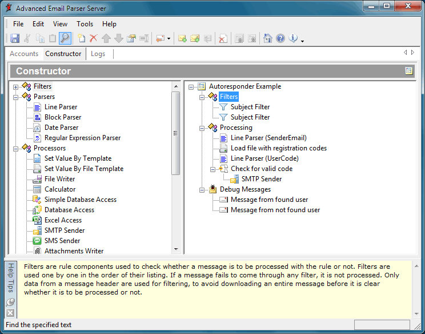Image resolution: width=425 pixels, height=334 pixels.
Task: Collapse the Debug Messages node
Action: tap(202, 190)
